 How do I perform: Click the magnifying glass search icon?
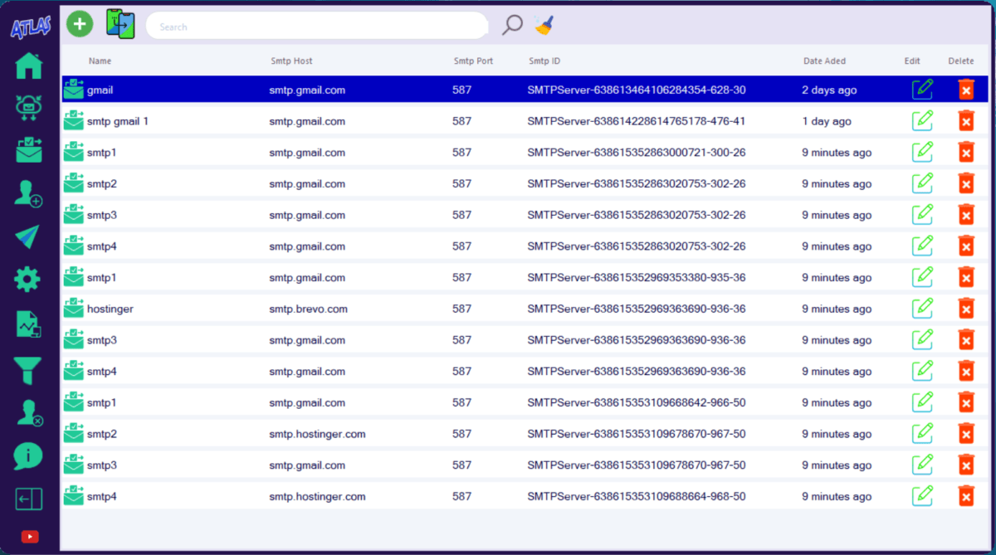510,24
